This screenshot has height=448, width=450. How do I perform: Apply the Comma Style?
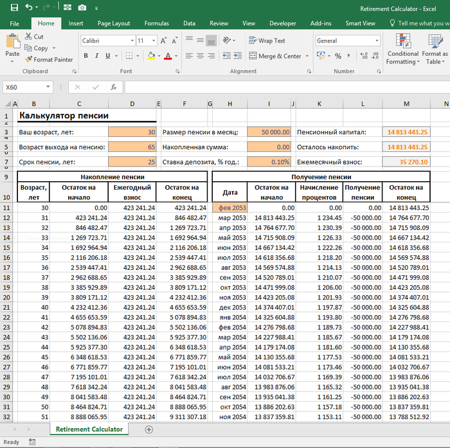tap(348, 56)
